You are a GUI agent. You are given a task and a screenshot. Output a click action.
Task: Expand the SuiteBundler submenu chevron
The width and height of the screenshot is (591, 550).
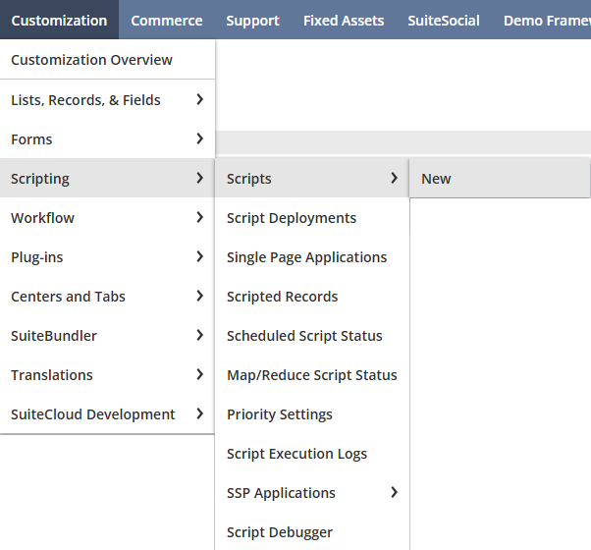[200, 335]
